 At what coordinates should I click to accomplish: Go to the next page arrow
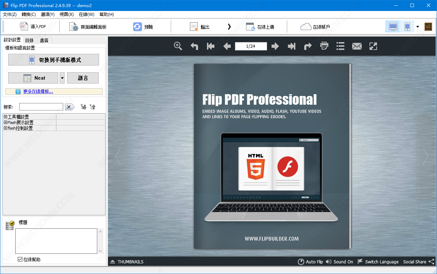point(275,46)
